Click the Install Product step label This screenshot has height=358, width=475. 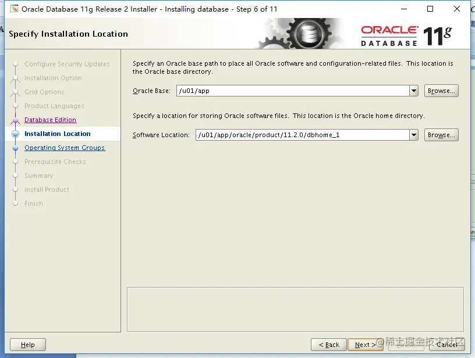pyautogui.click(x=47, y=189)
